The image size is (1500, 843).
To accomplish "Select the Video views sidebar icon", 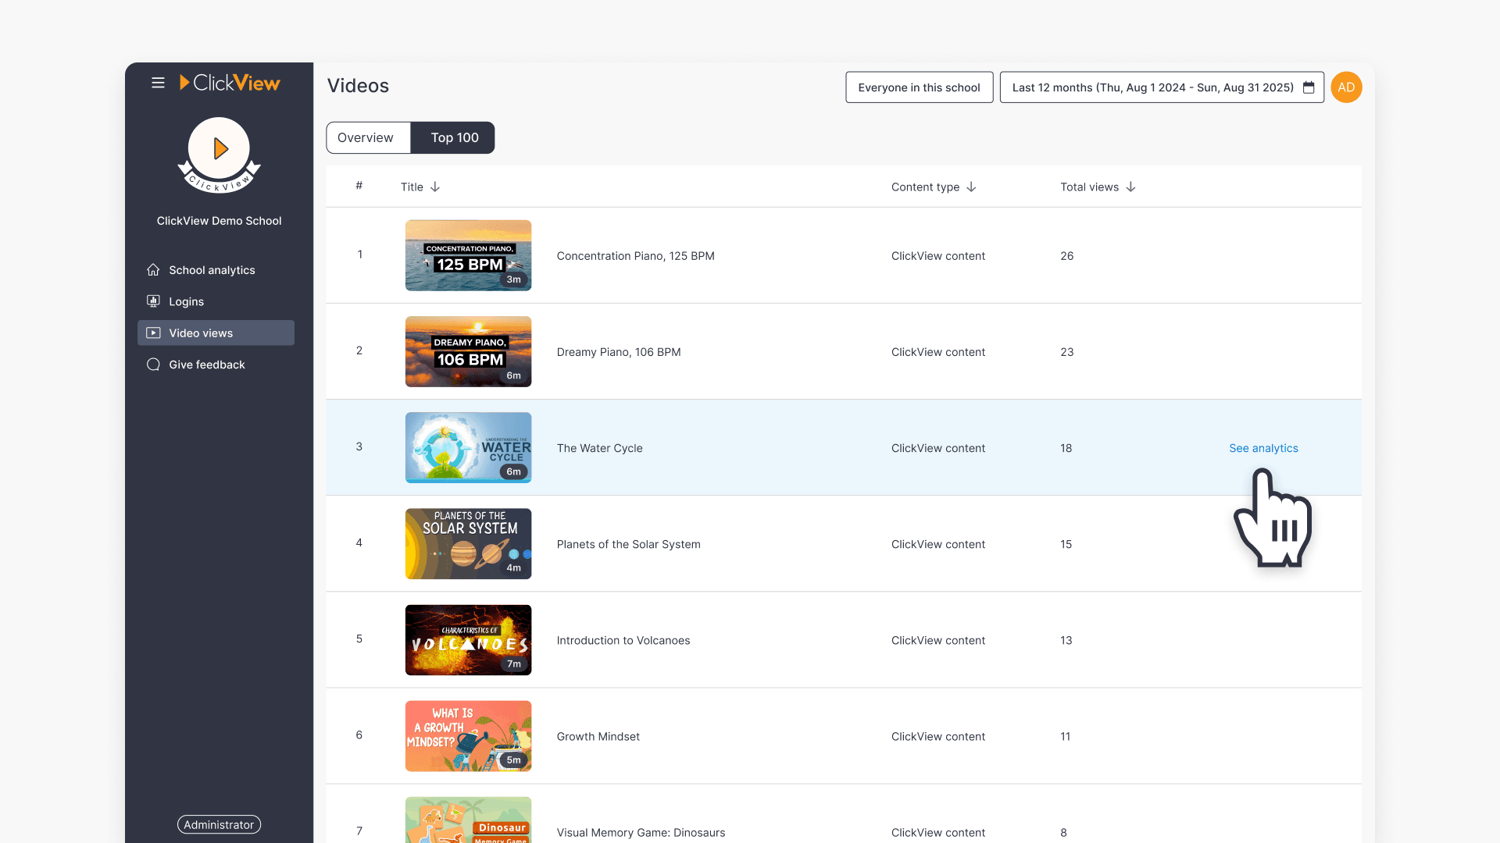I will [x=153, y=333].
